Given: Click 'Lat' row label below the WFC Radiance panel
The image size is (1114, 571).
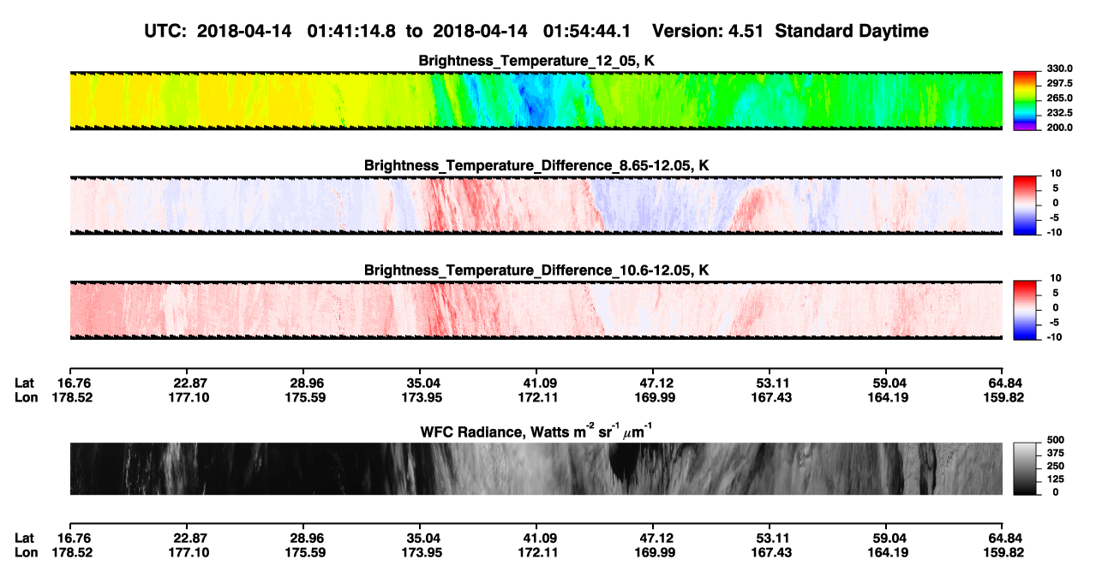Looking at the screenshot, I should point(24,538).
